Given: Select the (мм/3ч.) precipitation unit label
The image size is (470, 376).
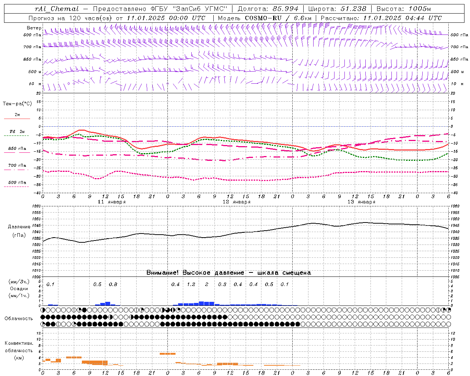Looking at the screenshot, I should [19, 282].
